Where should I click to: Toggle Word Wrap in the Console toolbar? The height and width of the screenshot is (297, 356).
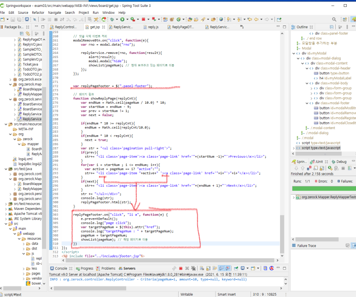tap(215, 268)
